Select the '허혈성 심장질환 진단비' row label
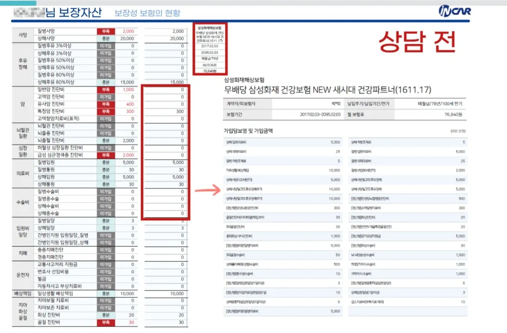The width and height of the screenshot is (507, 333). coord(60,147)
